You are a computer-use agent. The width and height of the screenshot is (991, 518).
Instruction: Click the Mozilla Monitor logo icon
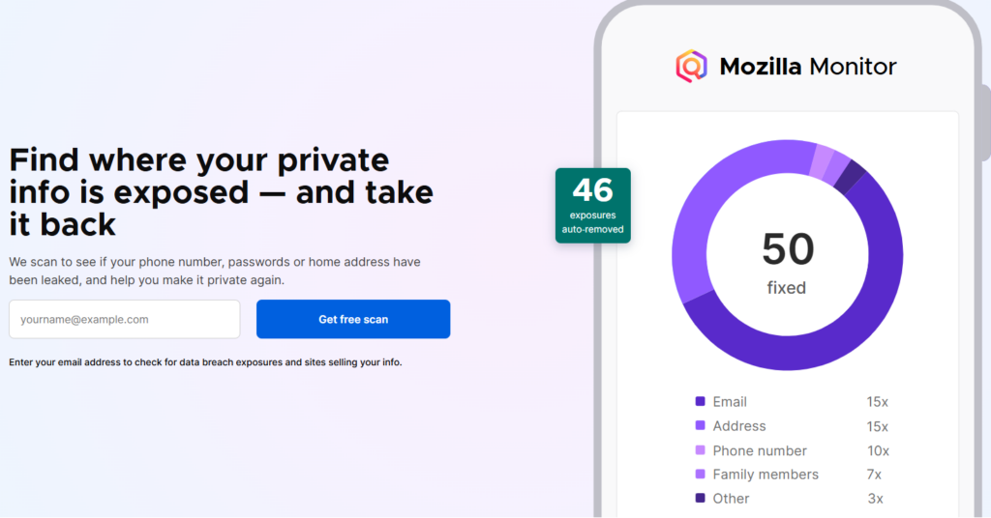point(691,67)
